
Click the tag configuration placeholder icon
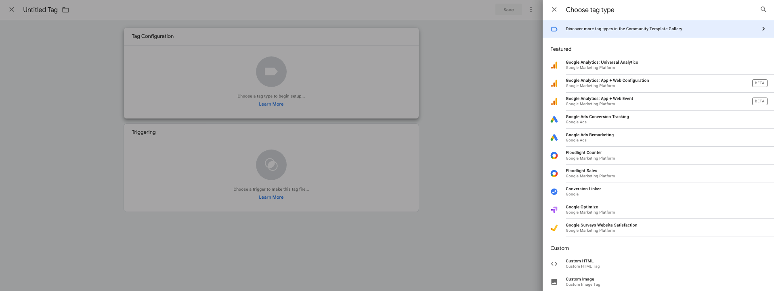tap(271, 72)
